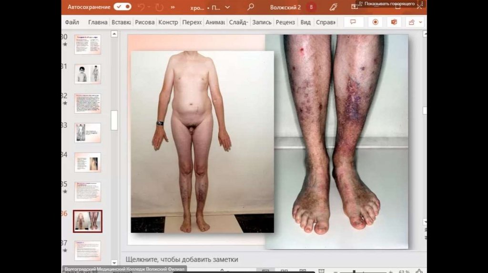Open the Вид ribbon tab

[305, 22]
